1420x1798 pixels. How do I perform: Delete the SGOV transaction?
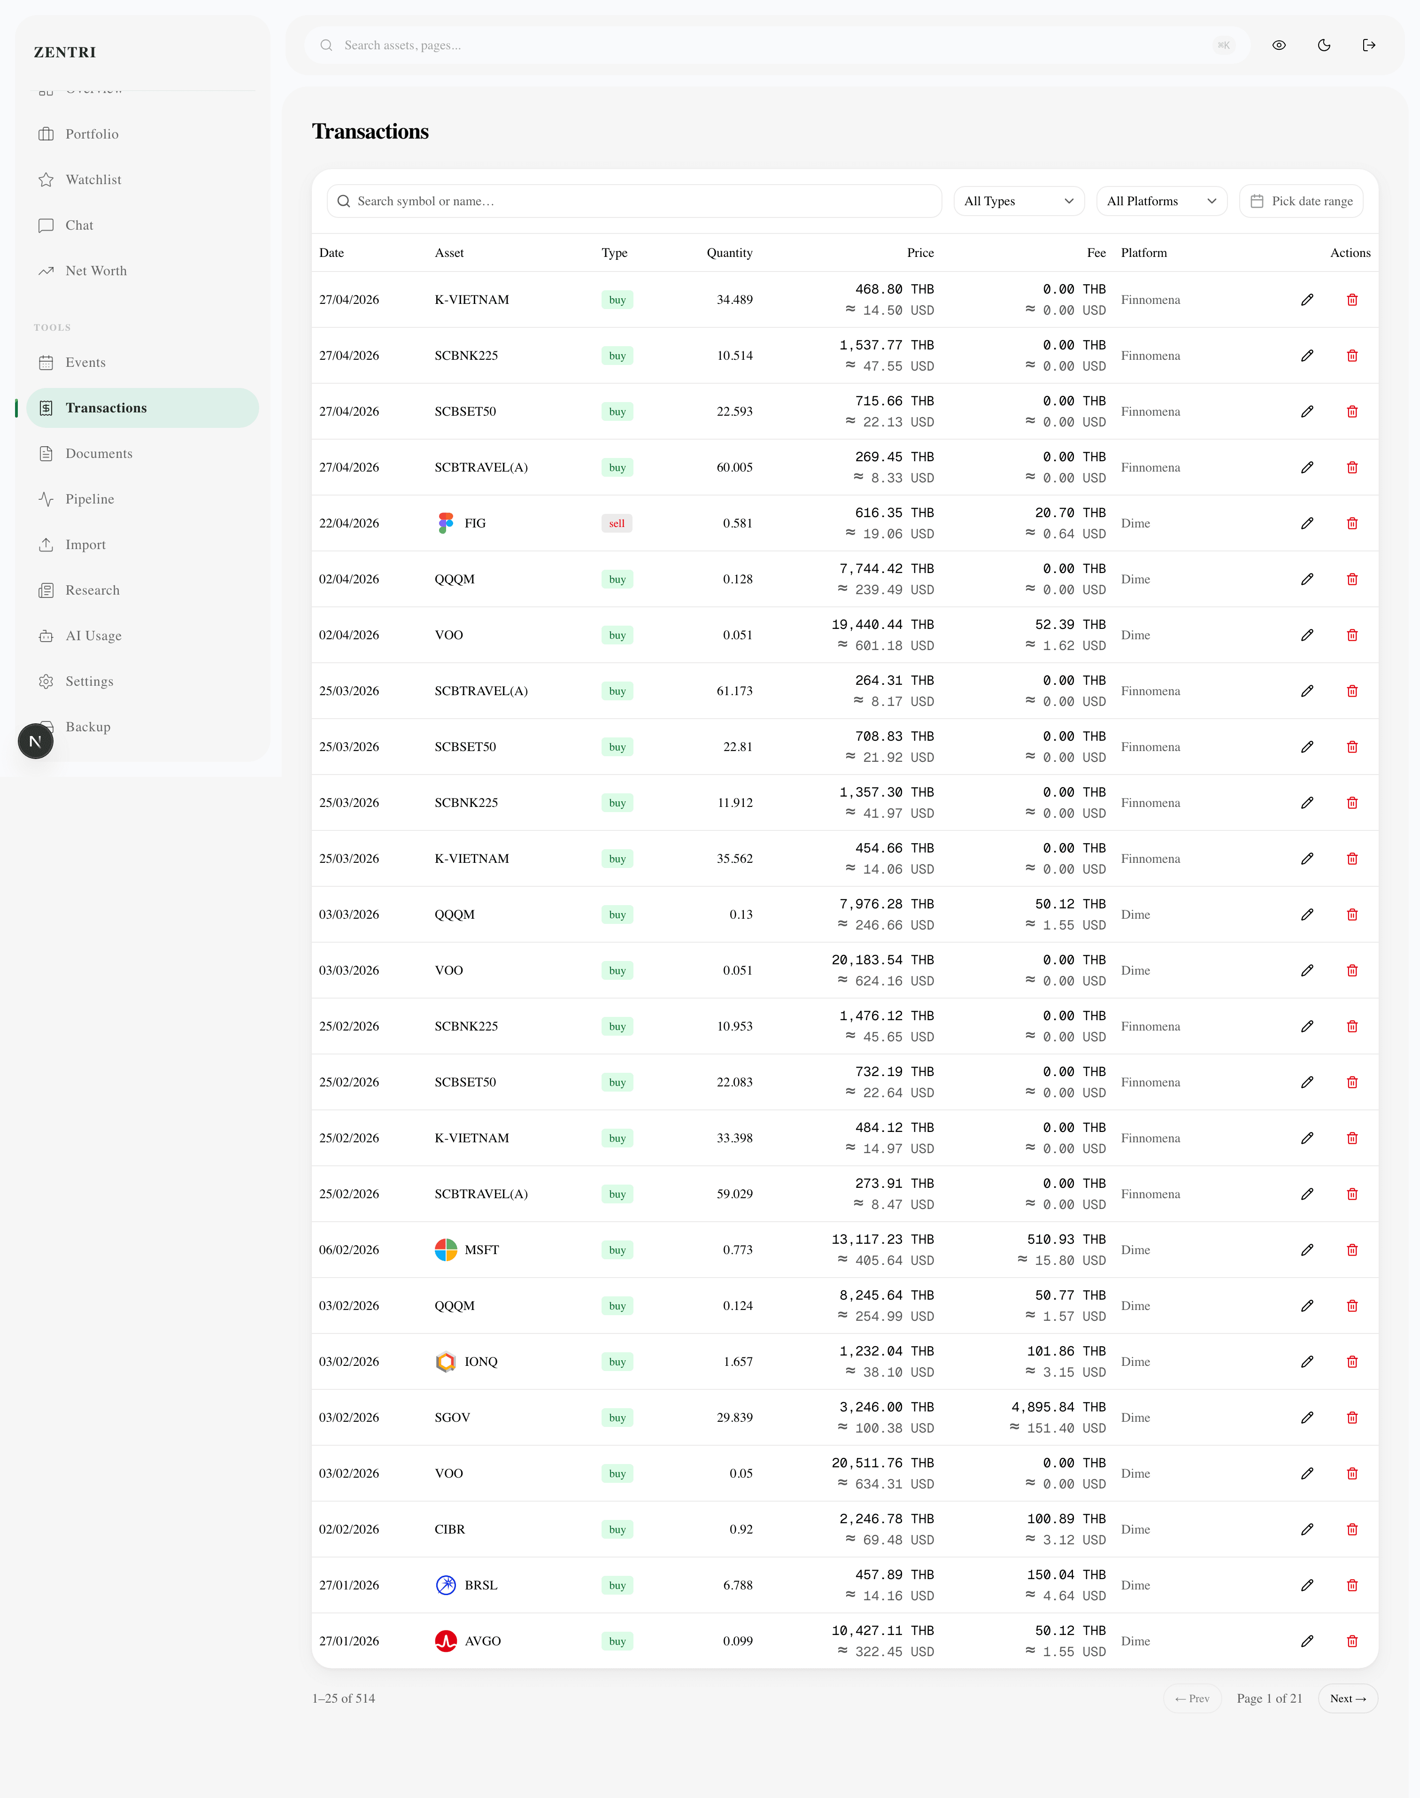click(x=1352, y=1417)
